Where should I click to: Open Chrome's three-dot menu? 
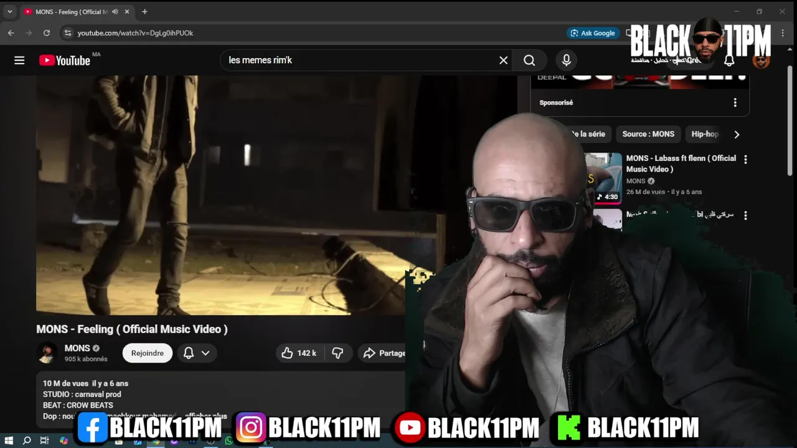point(783,33)
